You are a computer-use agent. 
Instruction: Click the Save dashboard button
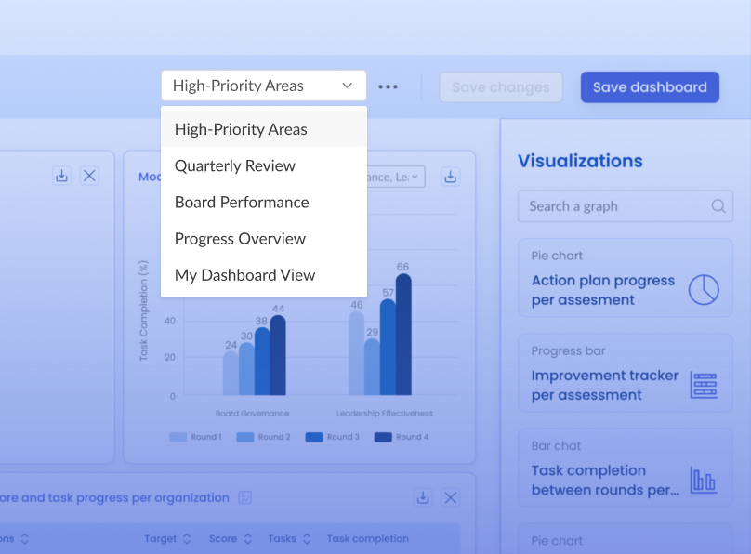tap(650, 87)
